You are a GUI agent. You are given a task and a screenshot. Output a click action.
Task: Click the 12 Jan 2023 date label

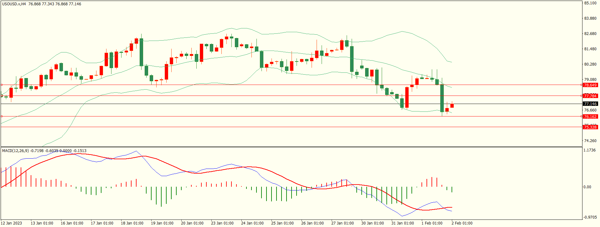tap(12, 223)
